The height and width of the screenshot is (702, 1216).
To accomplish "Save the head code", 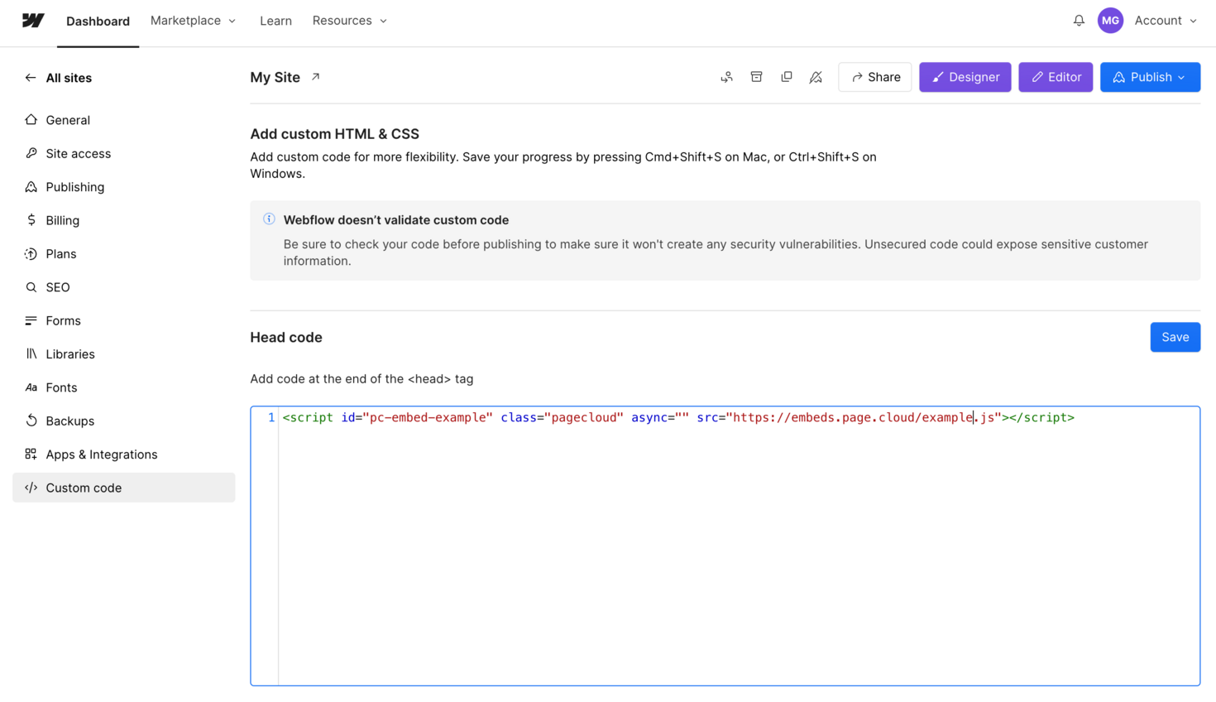I will click(1175, 337).
